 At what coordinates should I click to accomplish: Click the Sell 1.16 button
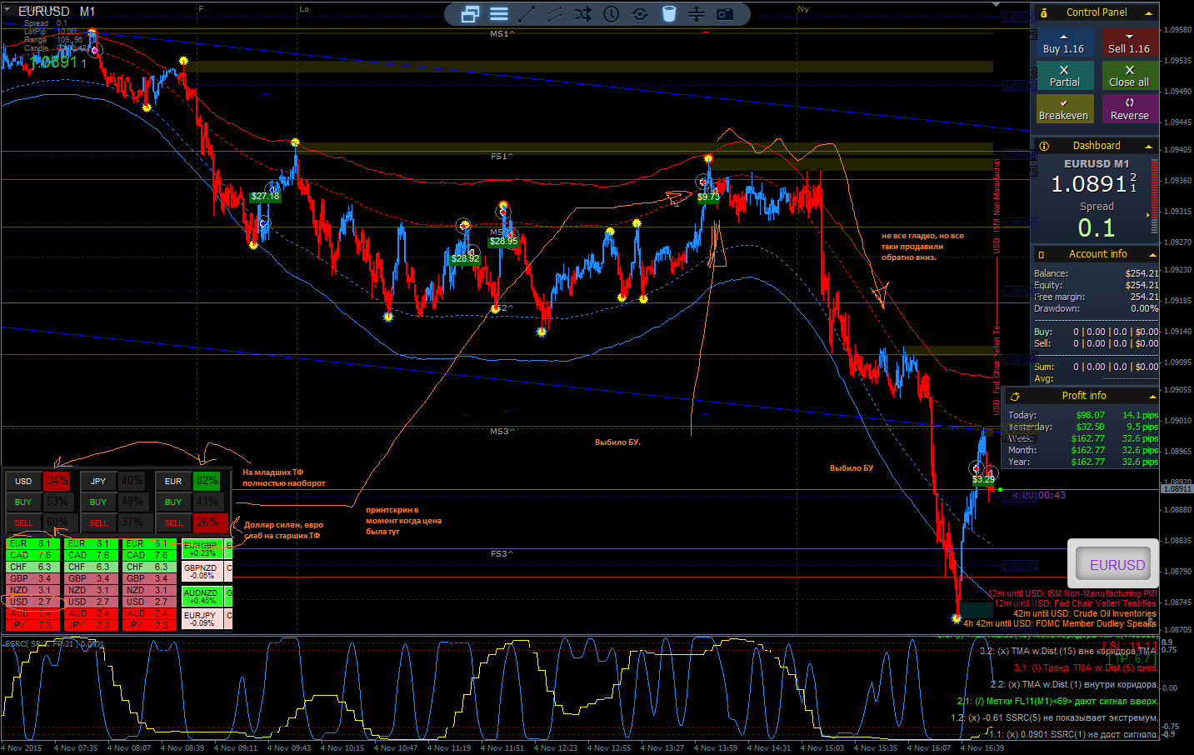1129,43
